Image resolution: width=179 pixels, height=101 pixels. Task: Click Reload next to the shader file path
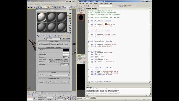click(66, 44)
